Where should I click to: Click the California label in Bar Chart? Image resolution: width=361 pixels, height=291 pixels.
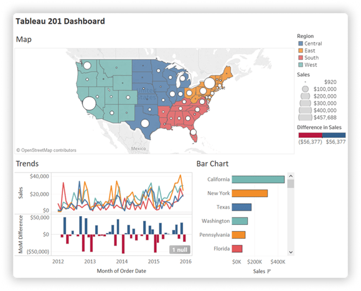[218, 179]
